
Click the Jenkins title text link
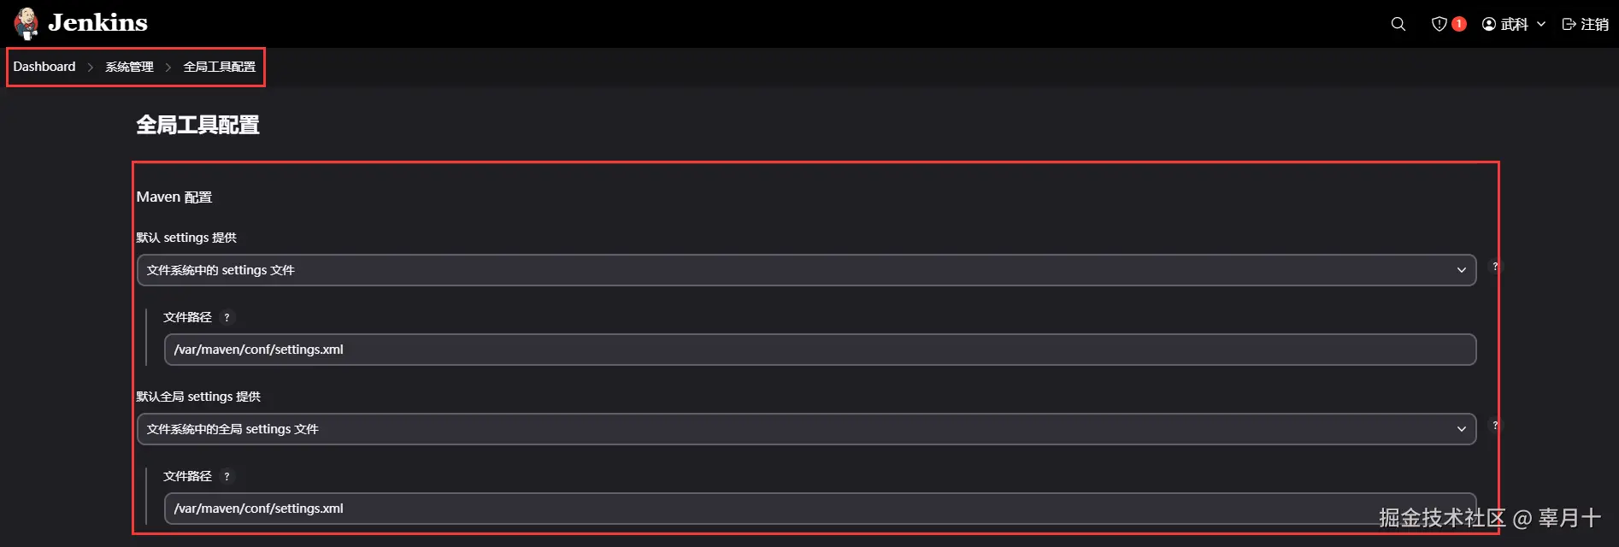(x=97, y=23)
